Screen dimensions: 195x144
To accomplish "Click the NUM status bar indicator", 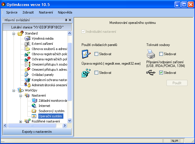I will 175,141.
